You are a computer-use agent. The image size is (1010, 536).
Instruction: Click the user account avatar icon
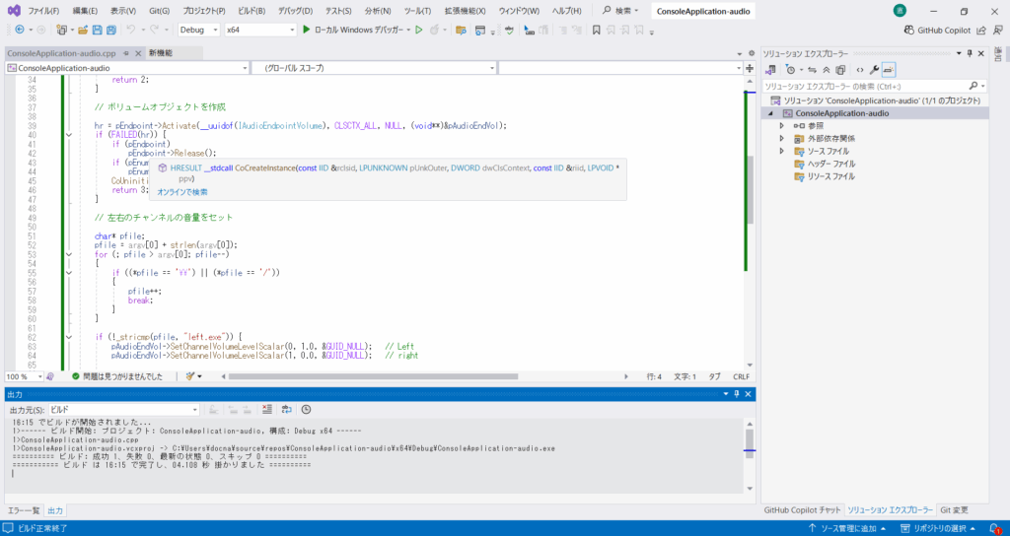pyautogui.click(x=900, y=11)
